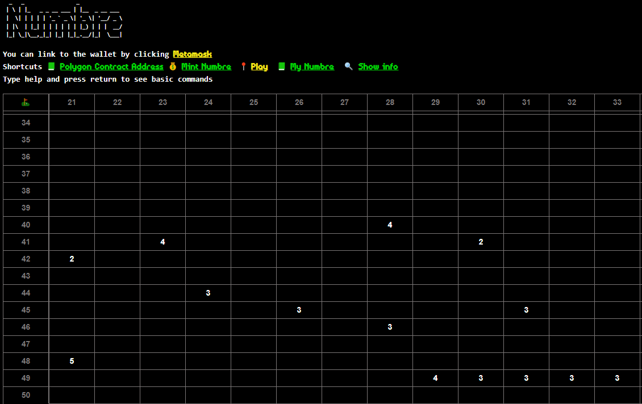Click the 4 in row 49, column 29

(435, 378)
